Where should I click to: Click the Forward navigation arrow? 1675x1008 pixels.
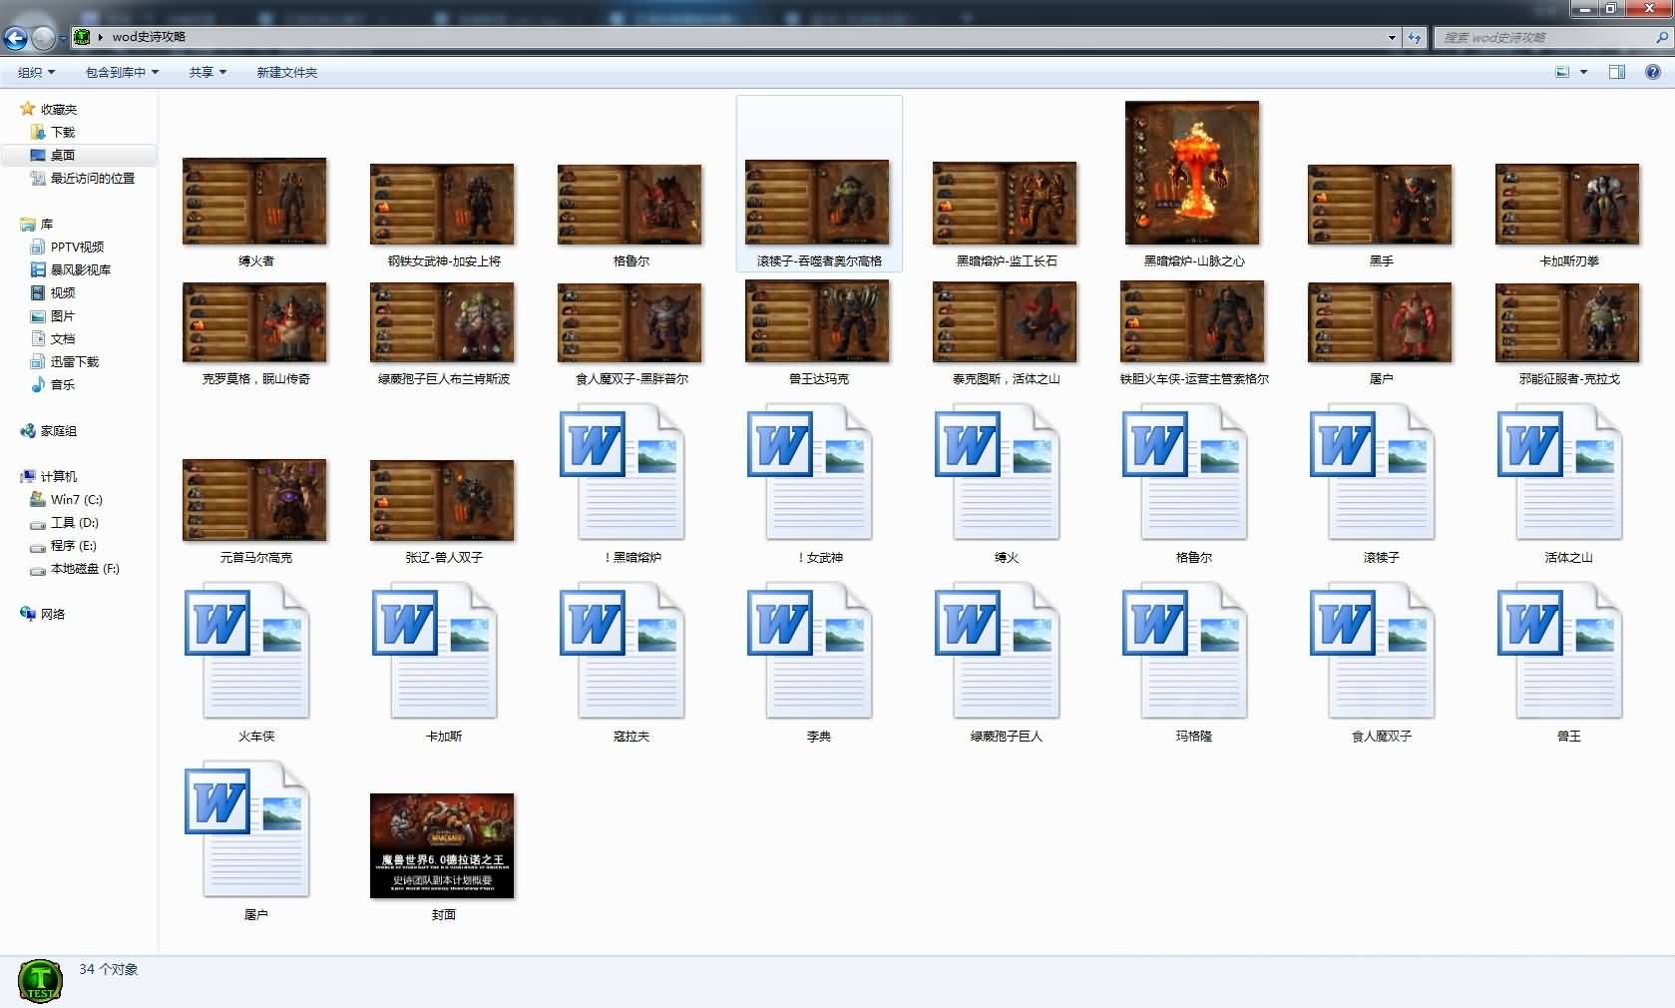pyautogui.click(x=44, y=38)
